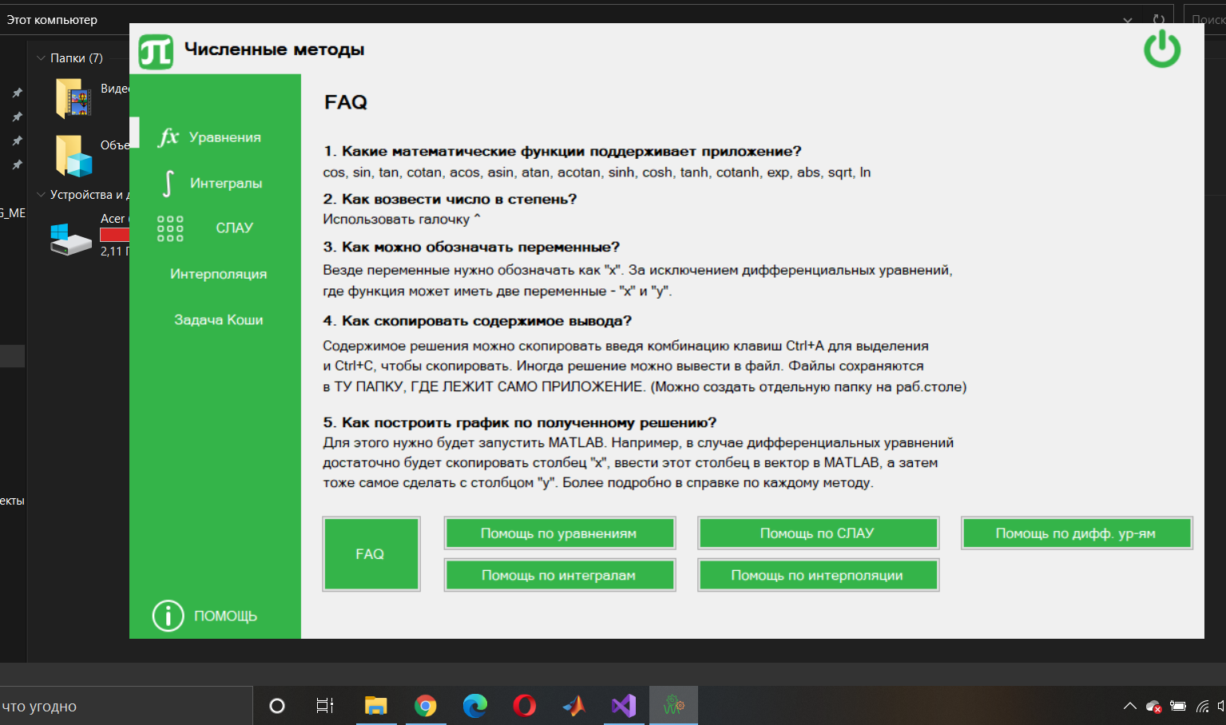
Task: Click the dropdown chevron near top-right search
Action: (x=1127, y=20)
